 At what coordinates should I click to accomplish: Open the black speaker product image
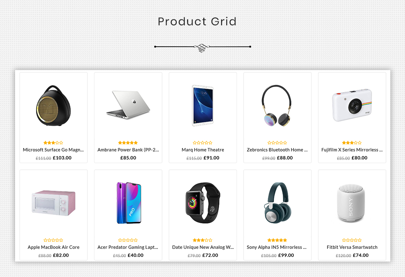53,105
